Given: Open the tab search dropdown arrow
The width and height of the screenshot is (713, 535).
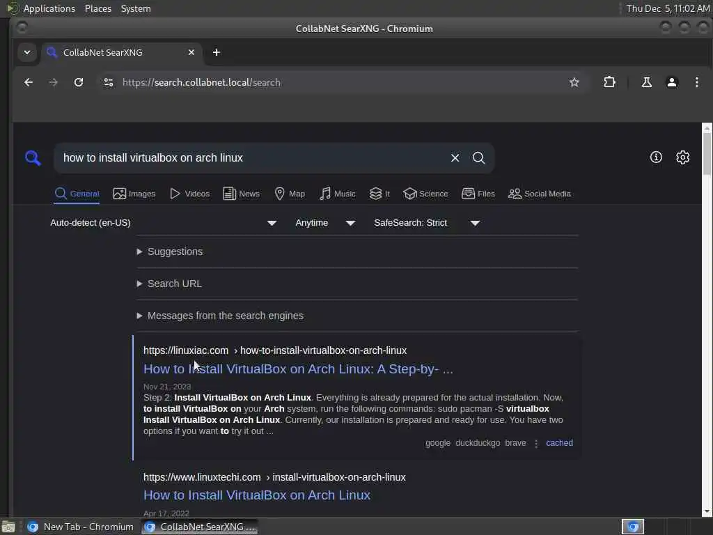Looking at the screenshot, I should coord(27,52).
